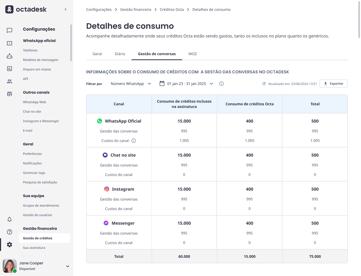The height and width of the screenshot is (276, 361).
Task: Click the Instagram channel icon
Action: pos(107,189)
